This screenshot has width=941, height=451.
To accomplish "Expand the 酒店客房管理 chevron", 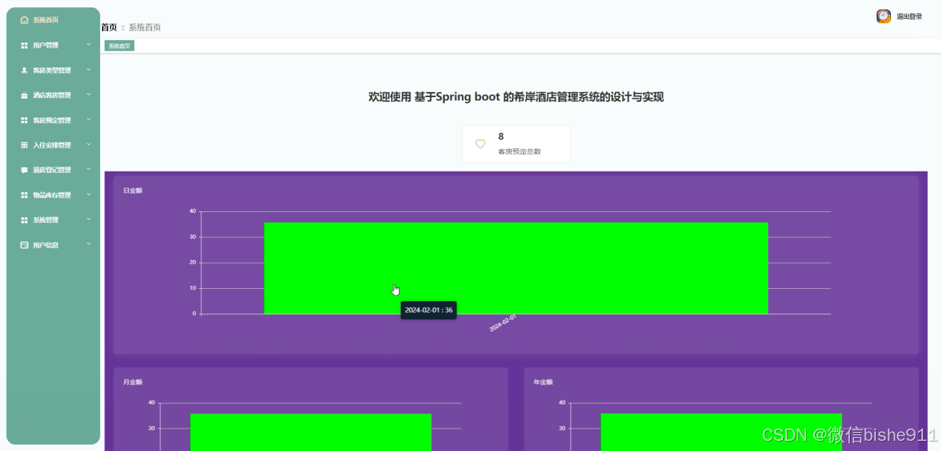I will point(88,95).
